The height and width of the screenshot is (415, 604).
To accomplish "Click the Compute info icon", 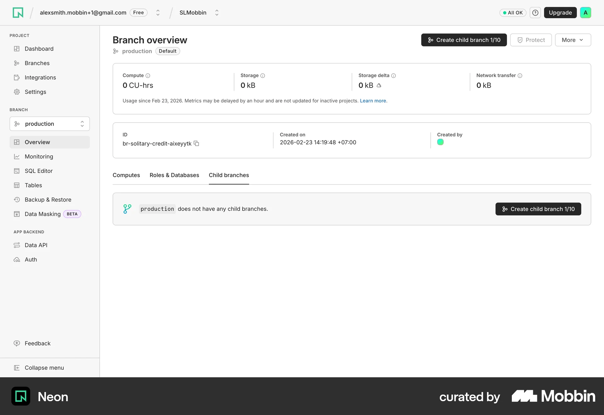I will (148, 75).
